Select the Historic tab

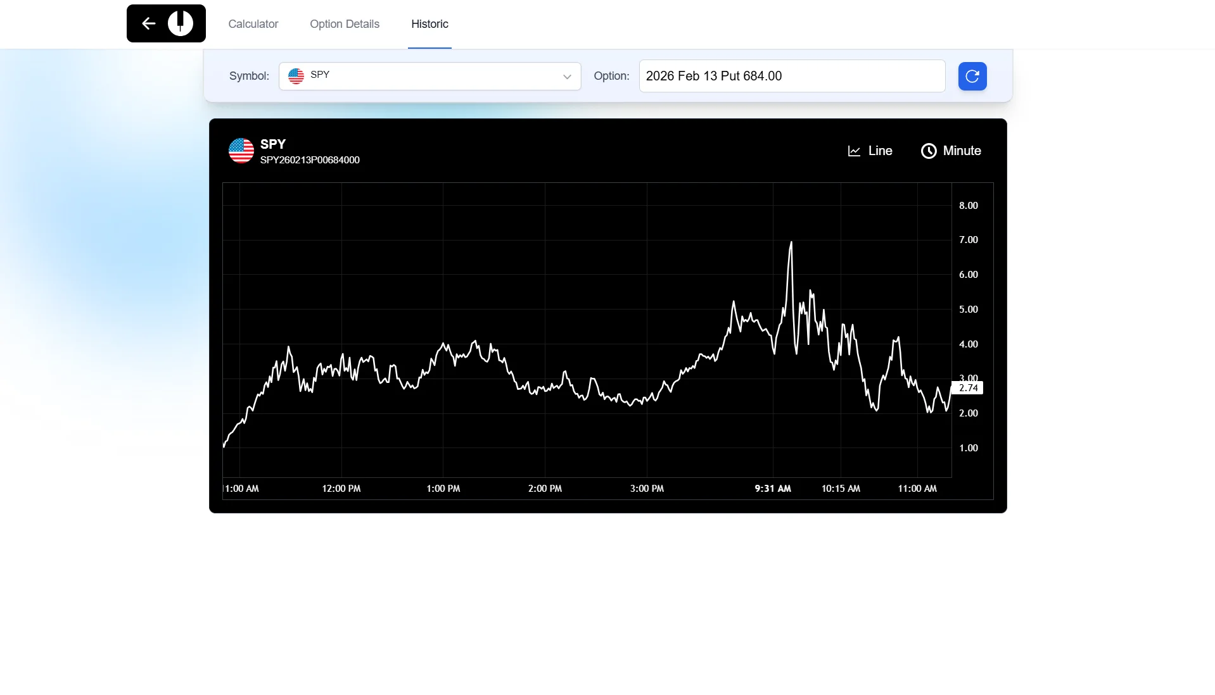click(429, 24)
